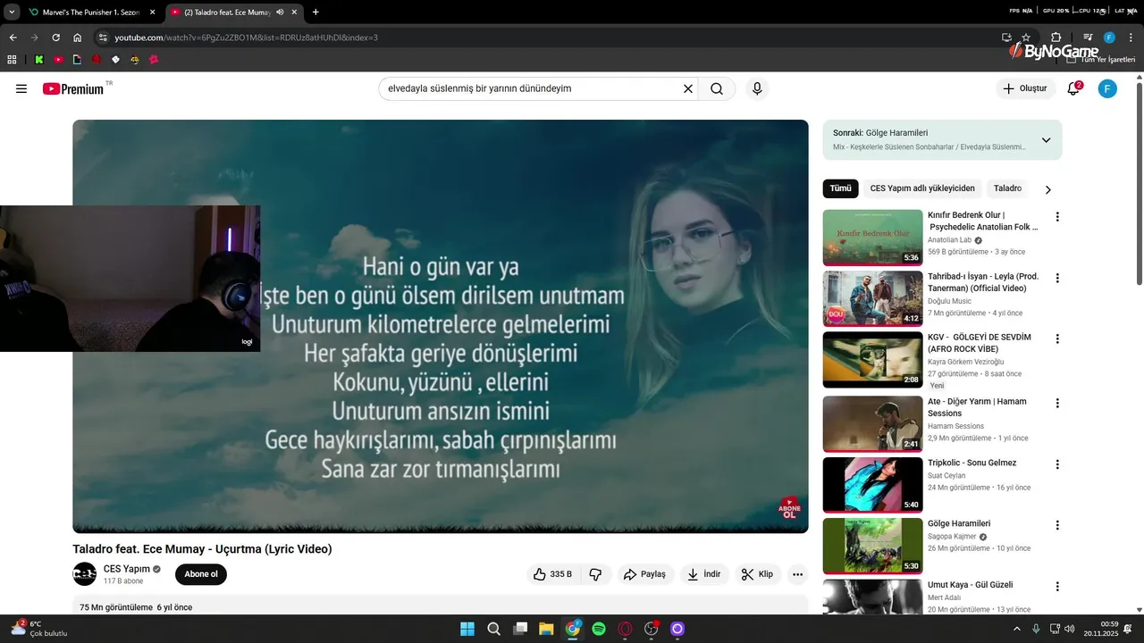Click the ABONE OL watermark in the video

789,508
